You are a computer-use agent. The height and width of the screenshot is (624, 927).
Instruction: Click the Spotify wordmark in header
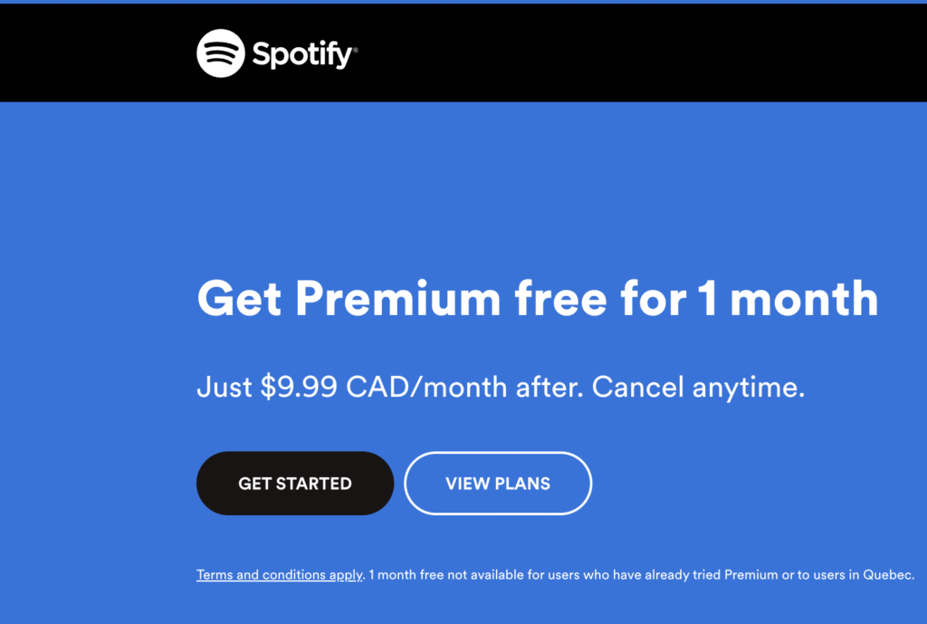pos(302,54)
